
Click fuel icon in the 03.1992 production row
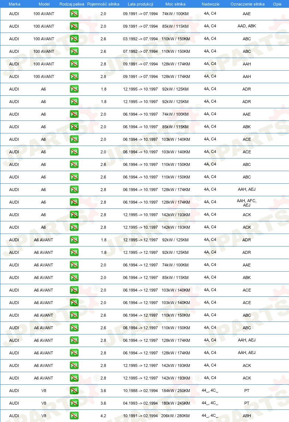(x=74, y=39)
